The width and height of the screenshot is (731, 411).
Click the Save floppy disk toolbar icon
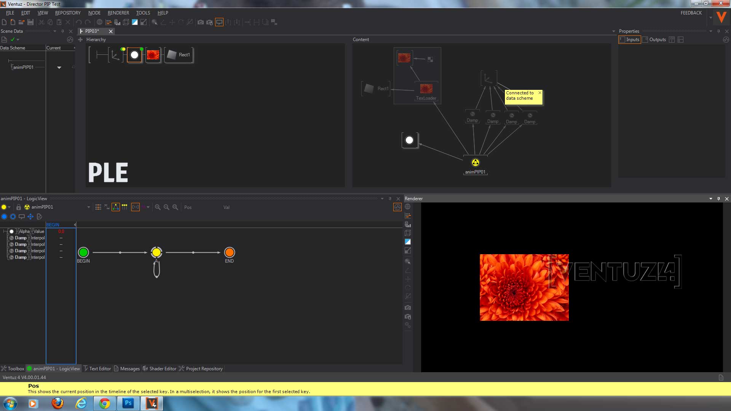tap(30, 22)
